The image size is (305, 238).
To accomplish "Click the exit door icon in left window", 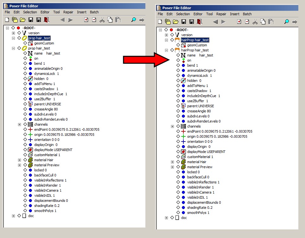I will [x=47, y=20].
